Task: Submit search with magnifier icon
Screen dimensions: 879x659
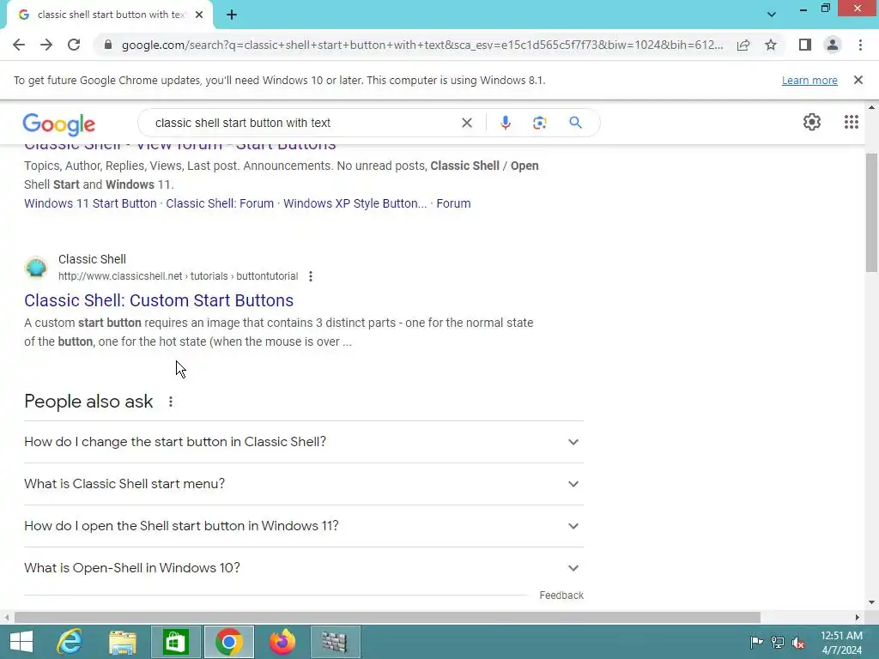Action: coord(575,123)
